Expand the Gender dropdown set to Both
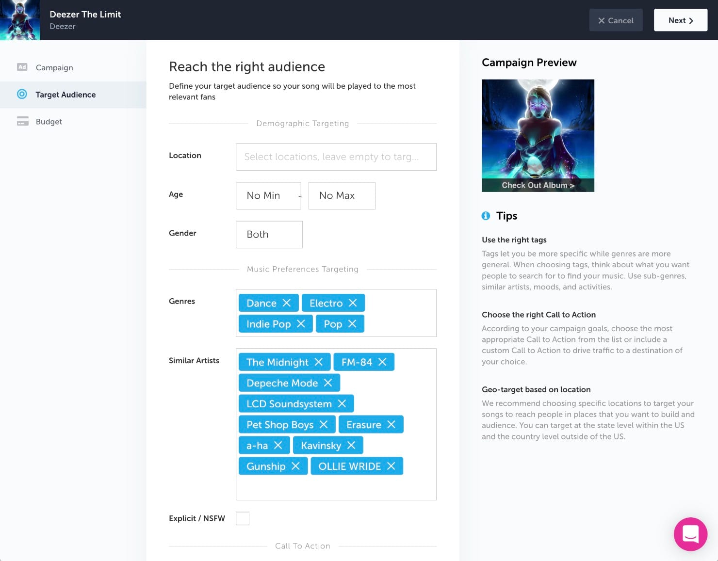This screenshot has width=718, height=561. point(269,235)
